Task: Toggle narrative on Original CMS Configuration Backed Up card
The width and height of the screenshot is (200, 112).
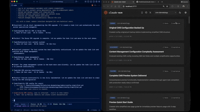Action: pos(176,23)
